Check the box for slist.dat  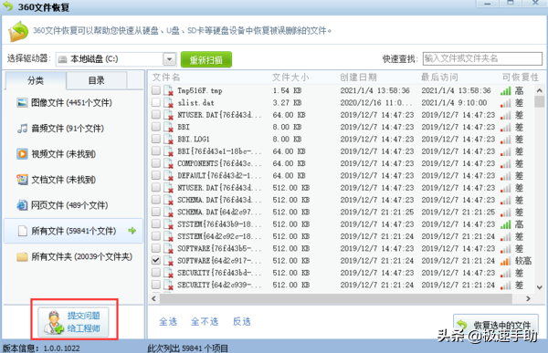pyautogui.click(x=156, y=103)
